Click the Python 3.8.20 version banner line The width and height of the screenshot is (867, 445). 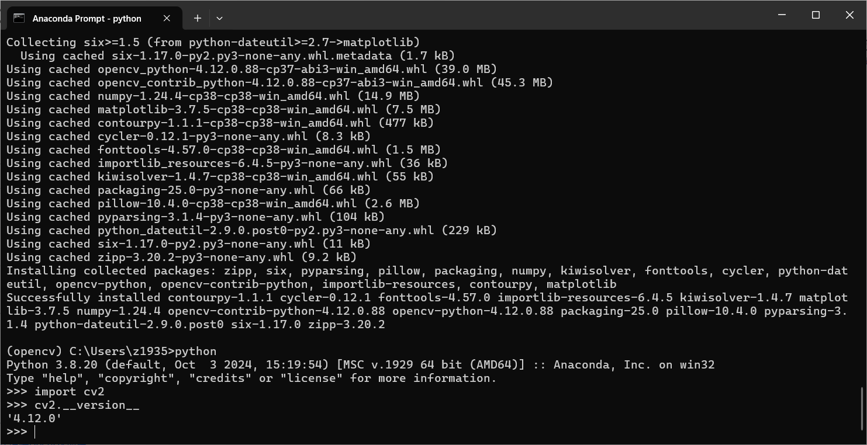click(x=234, y=364)
